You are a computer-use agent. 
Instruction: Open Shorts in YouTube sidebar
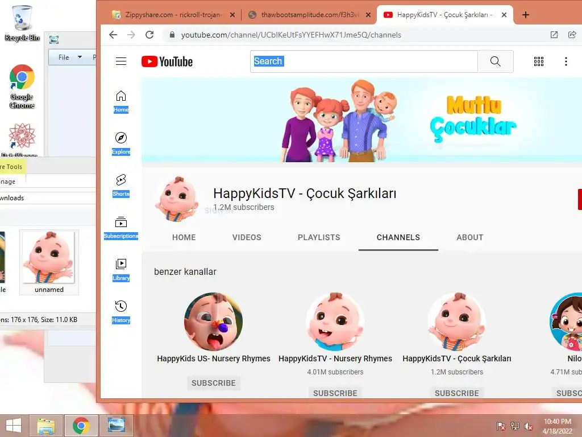pyautogui.click(x=121, y=185)
